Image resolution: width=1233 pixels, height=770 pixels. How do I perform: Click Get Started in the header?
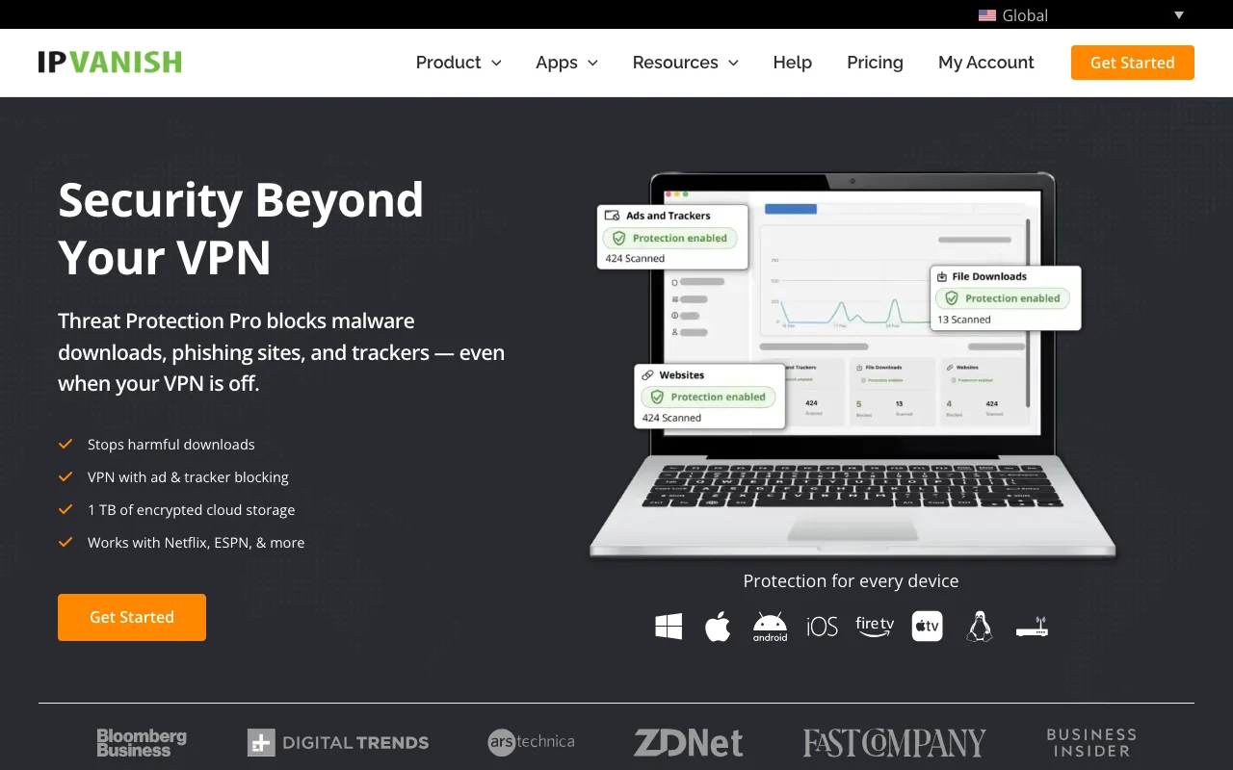(1133, 63)
